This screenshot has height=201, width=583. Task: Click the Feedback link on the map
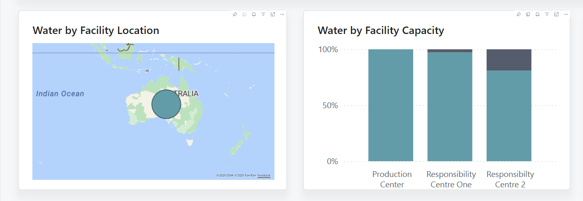click(x=264, y=176)
